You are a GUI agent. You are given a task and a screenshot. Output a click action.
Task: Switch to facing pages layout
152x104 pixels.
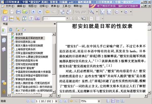point(123,101)
